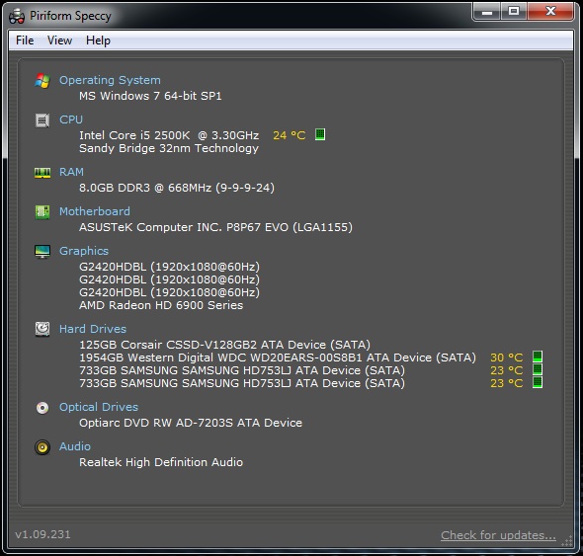Open the Motherboard section heading
This screenshot has height=556, width=583.
pyautogui.click(x=95, y=211)
